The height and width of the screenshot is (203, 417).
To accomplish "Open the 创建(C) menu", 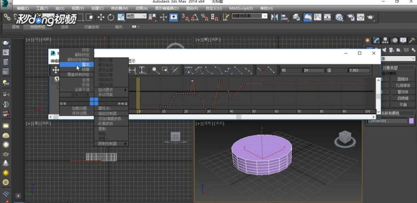I will 97,8.
